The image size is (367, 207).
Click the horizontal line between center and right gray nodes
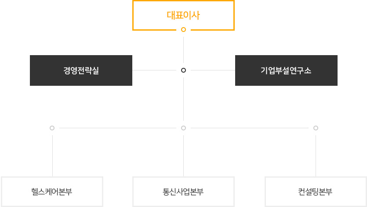250,128
